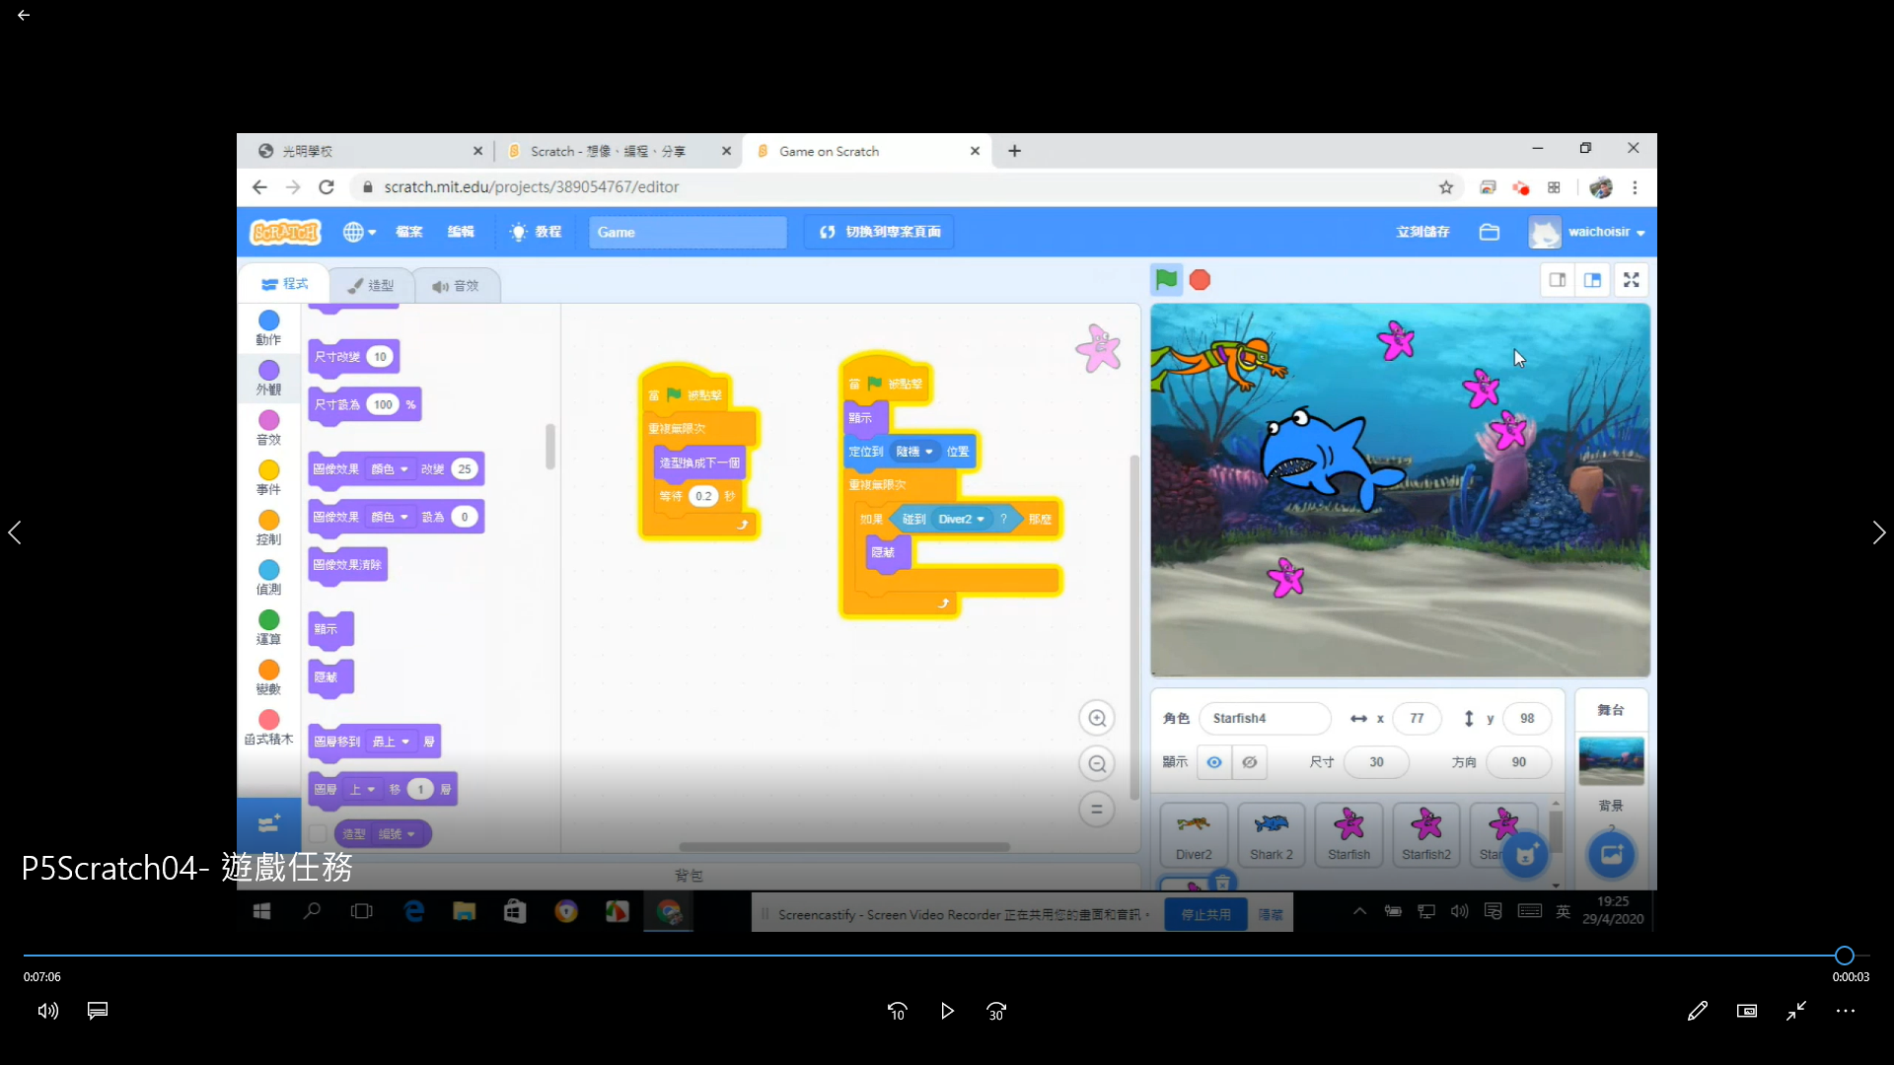This screenshot has height=1065, width=1894.
Task: Click the block palette vertical scrollbar
Action: [x=550, y=447]
